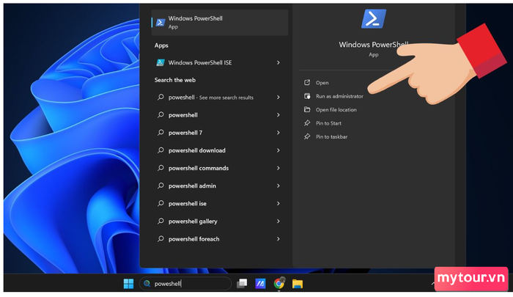
Task: Select 'powershell commands' web search text
Action: pyautogui.click(x=199, y=168)
